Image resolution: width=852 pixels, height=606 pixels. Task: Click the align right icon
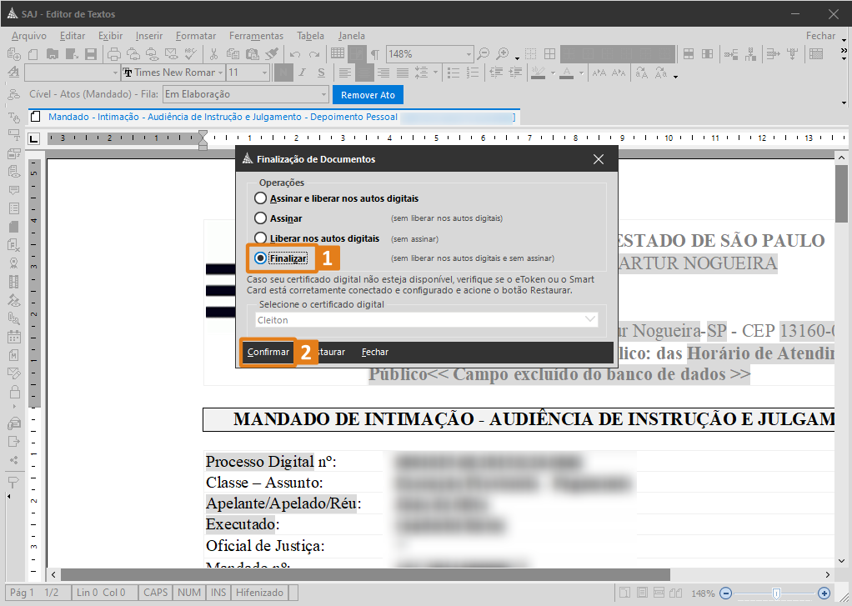(383, 73)
